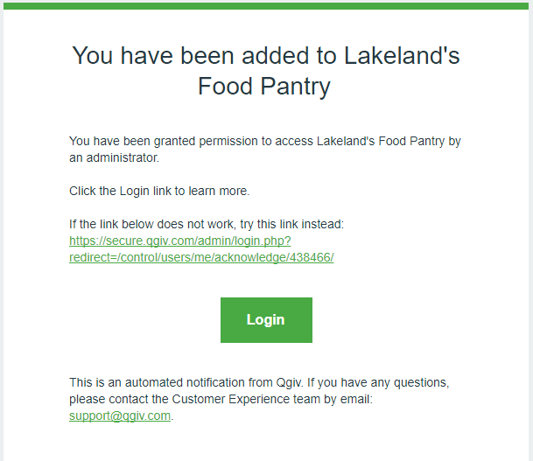This screenshot has width=533, height=461.
Task: Click the redirect acknowledge/438466 link line
Action: point(201,257)
